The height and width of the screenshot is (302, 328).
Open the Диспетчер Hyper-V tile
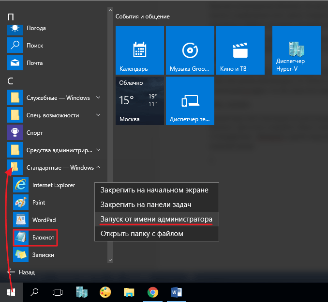click(x=297, y=50)
